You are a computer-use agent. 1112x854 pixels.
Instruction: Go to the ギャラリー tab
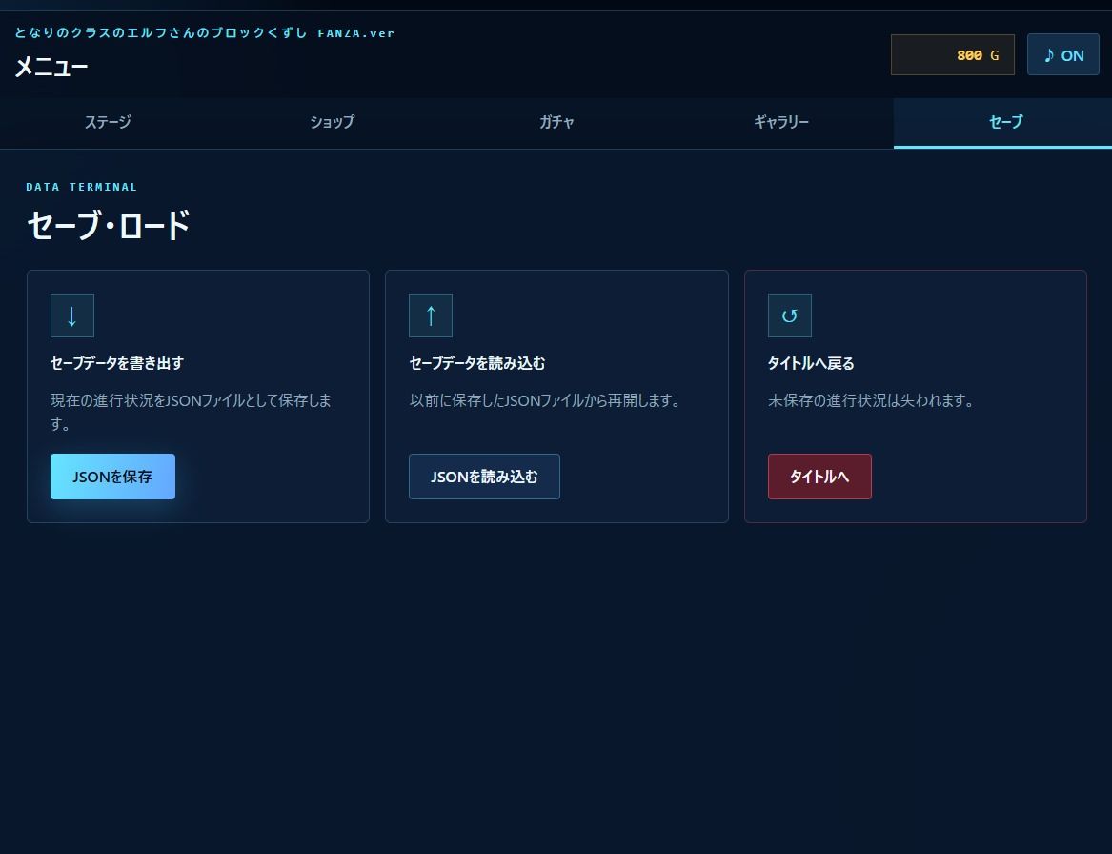(780, 123)
